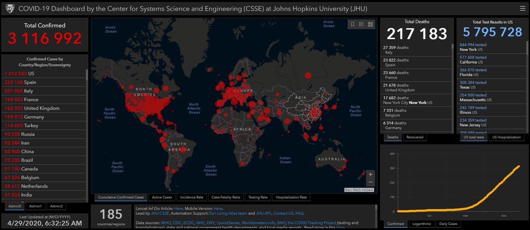Open the map bookmarks icon

tap(352, 24)
